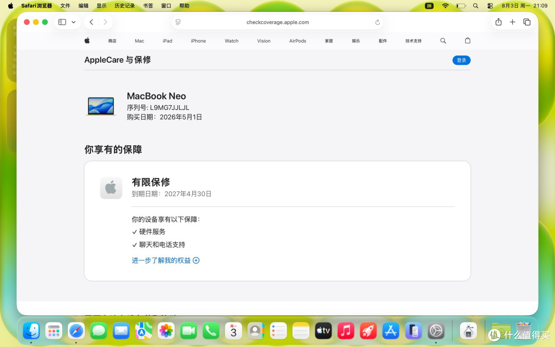Open the Mac nav link
The height and width of the screenshot is (347, 555).
coord(139,41)
